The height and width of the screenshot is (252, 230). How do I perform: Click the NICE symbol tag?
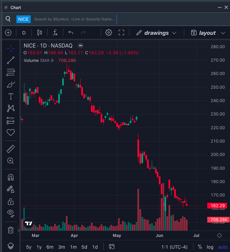tap(23, 19)
